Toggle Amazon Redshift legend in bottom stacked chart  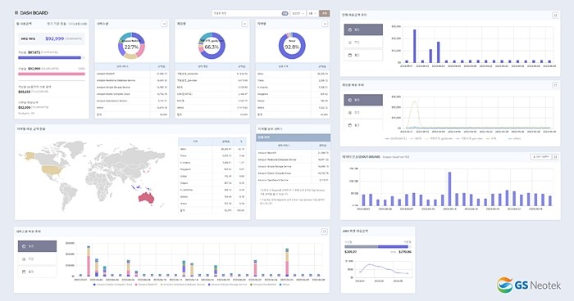pyautogui.click(x=147, y=284)
